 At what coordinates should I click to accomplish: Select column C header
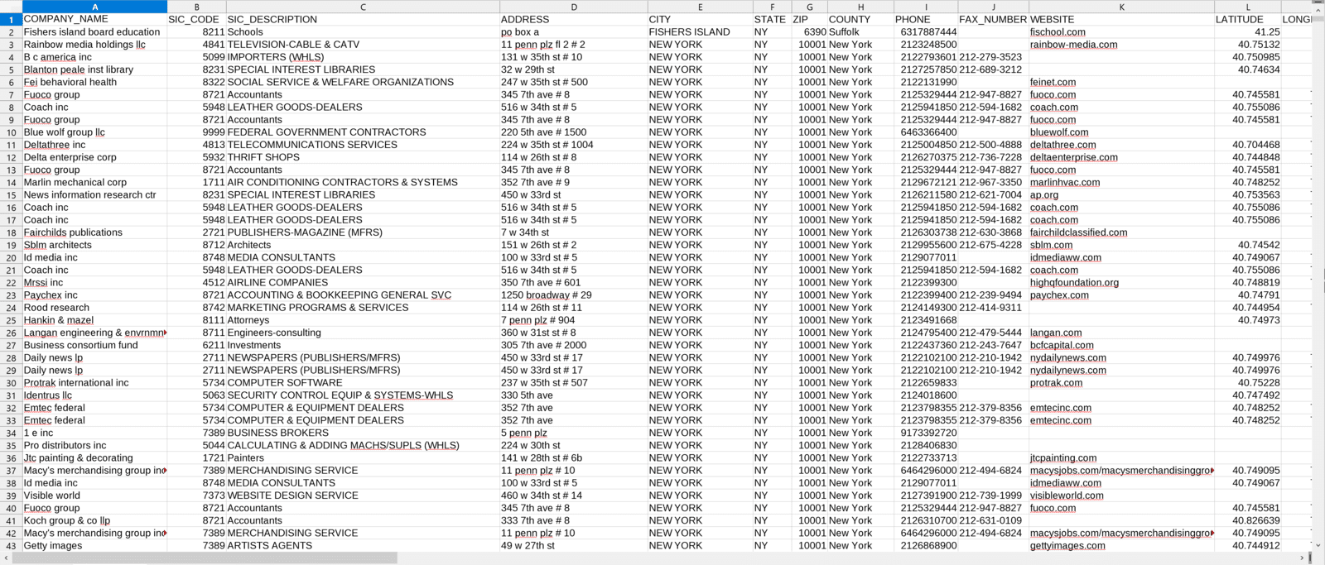pos(363,7)
